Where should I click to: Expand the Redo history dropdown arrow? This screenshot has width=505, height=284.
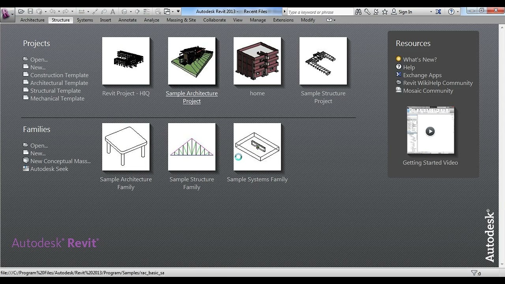[x=72, y=11]
